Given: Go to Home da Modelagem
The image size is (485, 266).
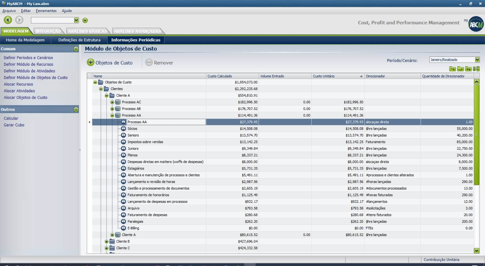Looking at the screenshot, I should coord(25,40).
